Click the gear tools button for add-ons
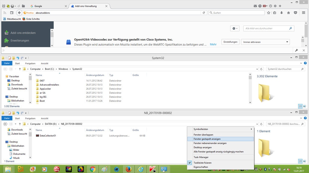This screenshot has width=309, height=173. click(235, 29)
